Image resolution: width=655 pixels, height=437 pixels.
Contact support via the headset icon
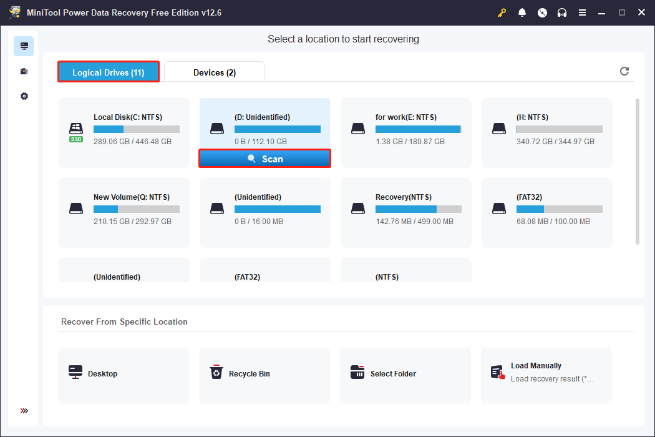pyautogui.click(x=562, y=12)
